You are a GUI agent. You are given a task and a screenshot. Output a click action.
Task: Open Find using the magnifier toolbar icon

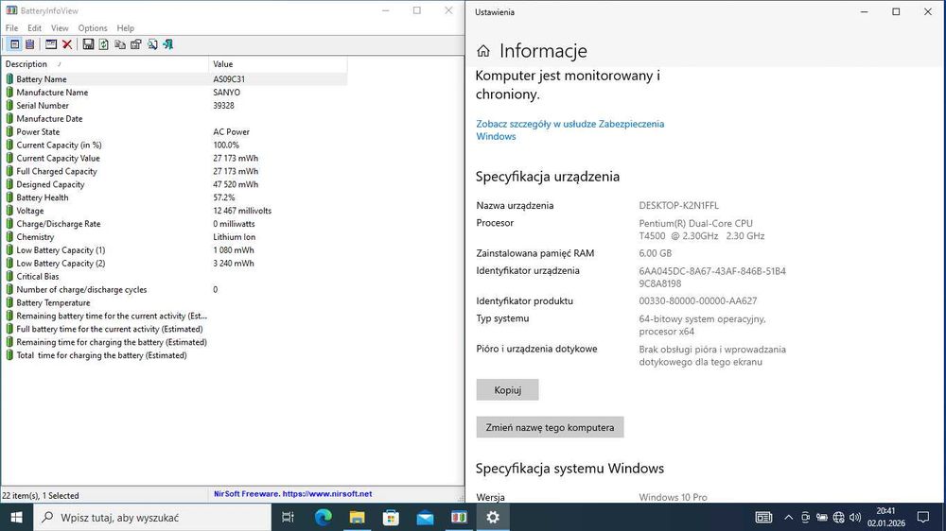152,44
